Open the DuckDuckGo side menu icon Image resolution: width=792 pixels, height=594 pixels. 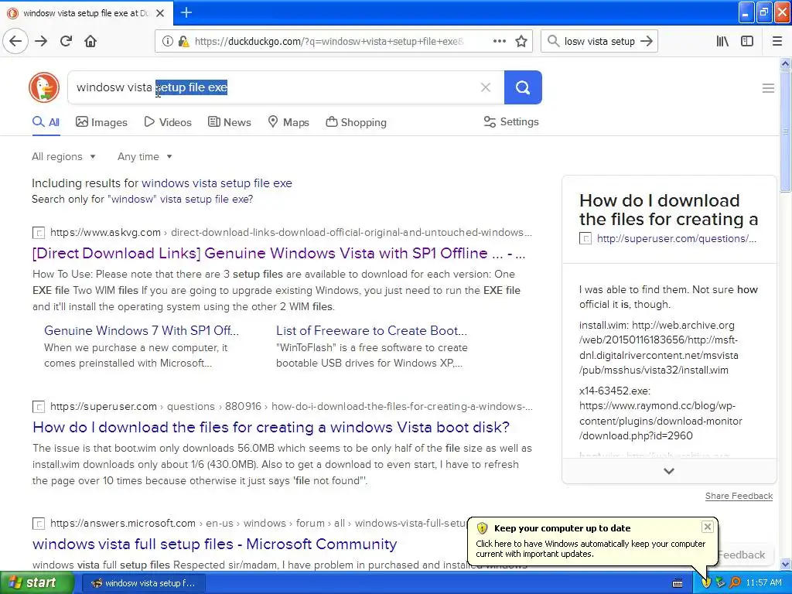(x=768, y=88)
